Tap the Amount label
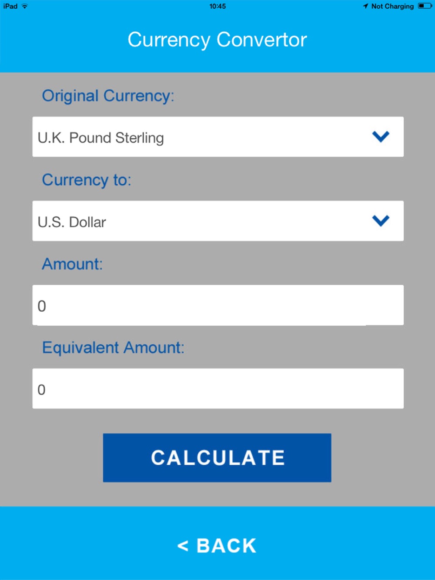Image resolution: width=435 pixels, height=580 pixels. (x=72, y=264)
